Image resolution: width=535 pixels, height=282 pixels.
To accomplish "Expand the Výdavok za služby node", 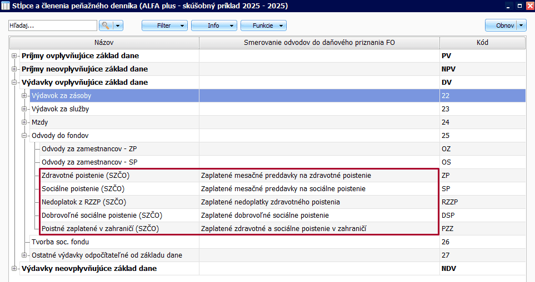I will tap(24, 109).
